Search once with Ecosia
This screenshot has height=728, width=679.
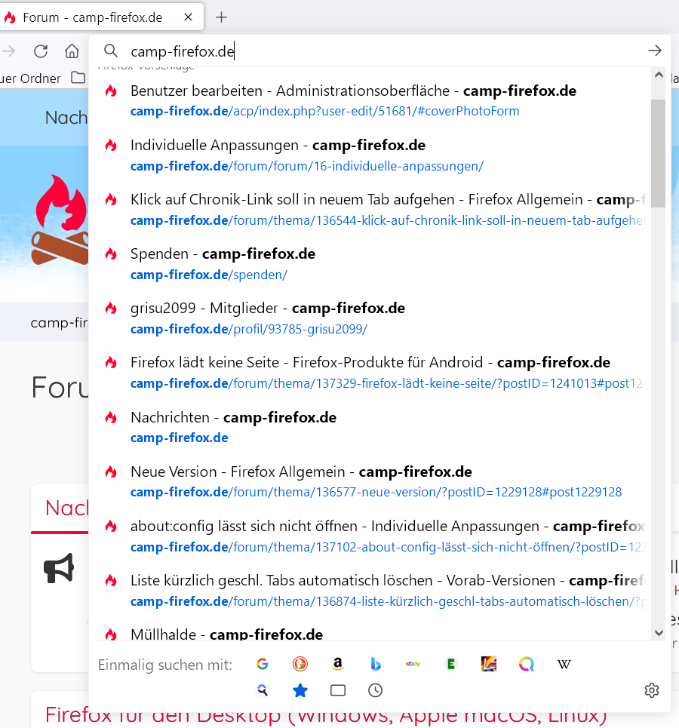tap(450, 664)
